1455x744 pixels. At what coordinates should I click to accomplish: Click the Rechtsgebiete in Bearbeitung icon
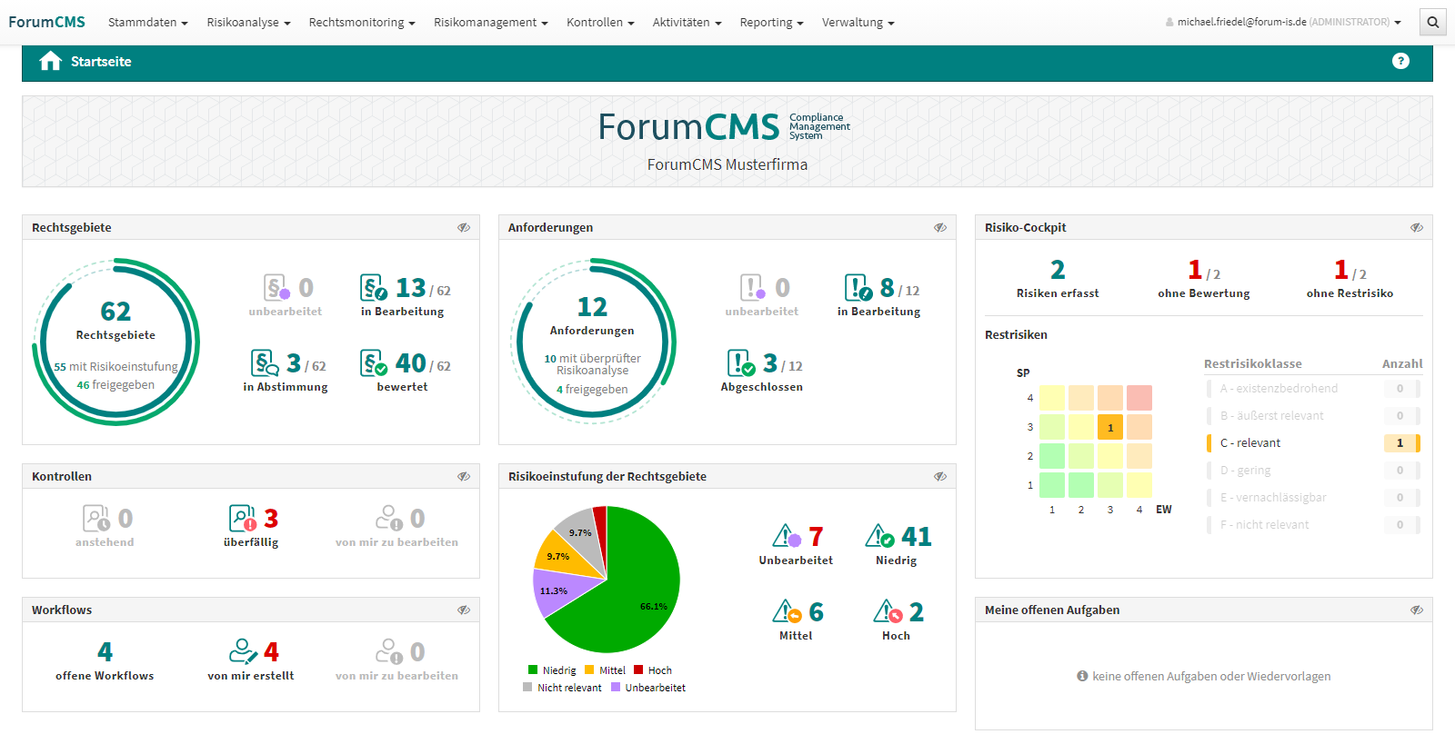[x=373, y=288]
